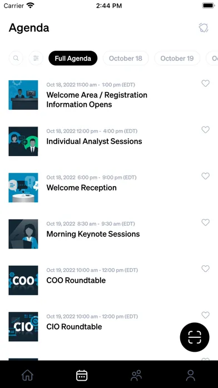Tap the Morning Keynote Sessions thumbnail
This screenshot has height=388, width=218.
[23, 234]
